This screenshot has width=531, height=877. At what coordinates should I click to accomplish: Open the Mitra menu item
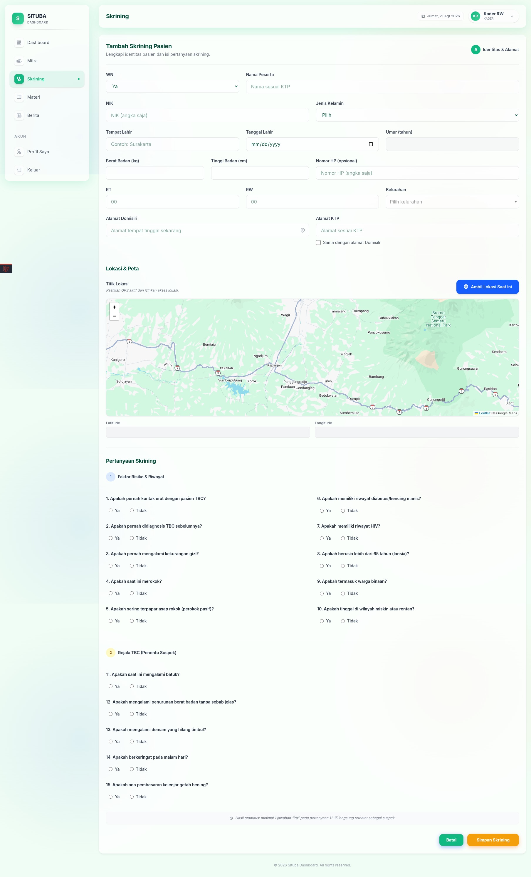point(47,61)
